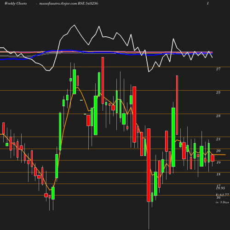The width and height of the screenshot is (230, 230).
Task: Click the "18" price axis label
Action: tap(218, 174)
